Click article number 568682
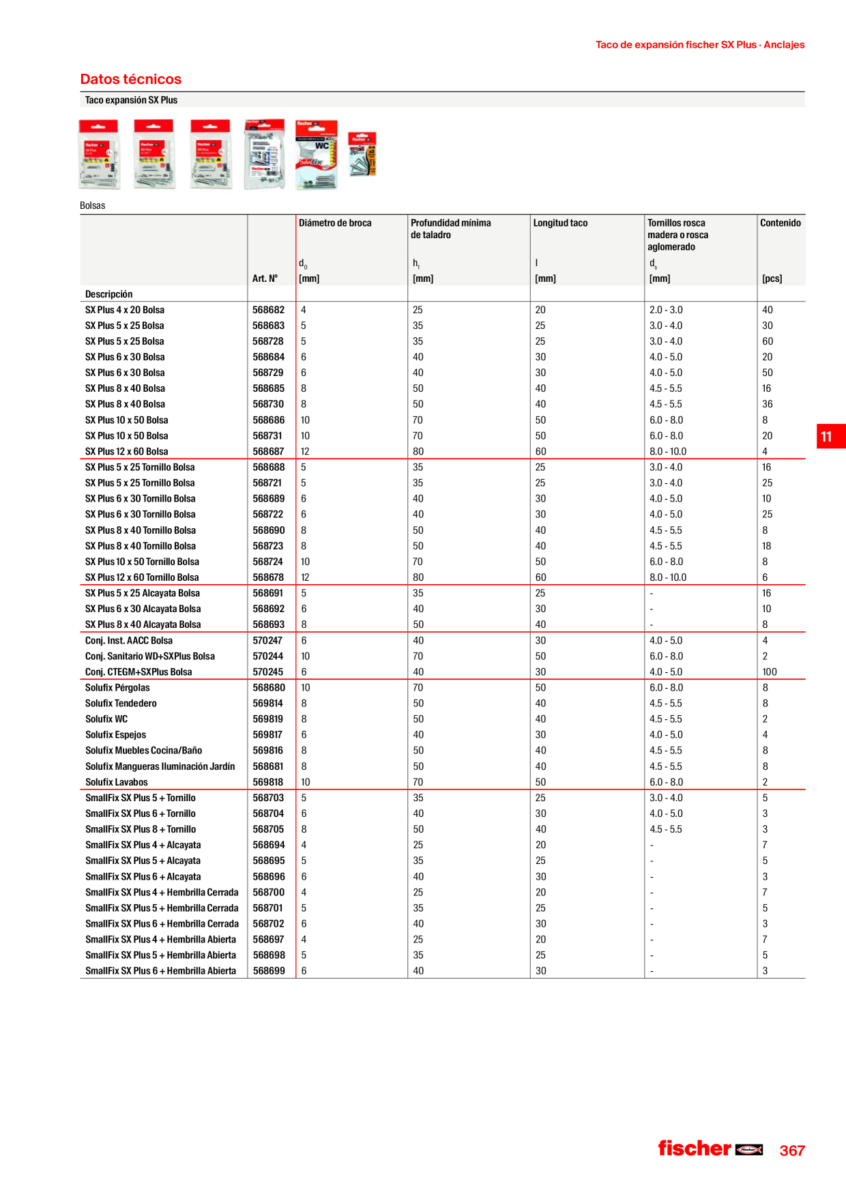The image size is (846, 1197). 269,310
